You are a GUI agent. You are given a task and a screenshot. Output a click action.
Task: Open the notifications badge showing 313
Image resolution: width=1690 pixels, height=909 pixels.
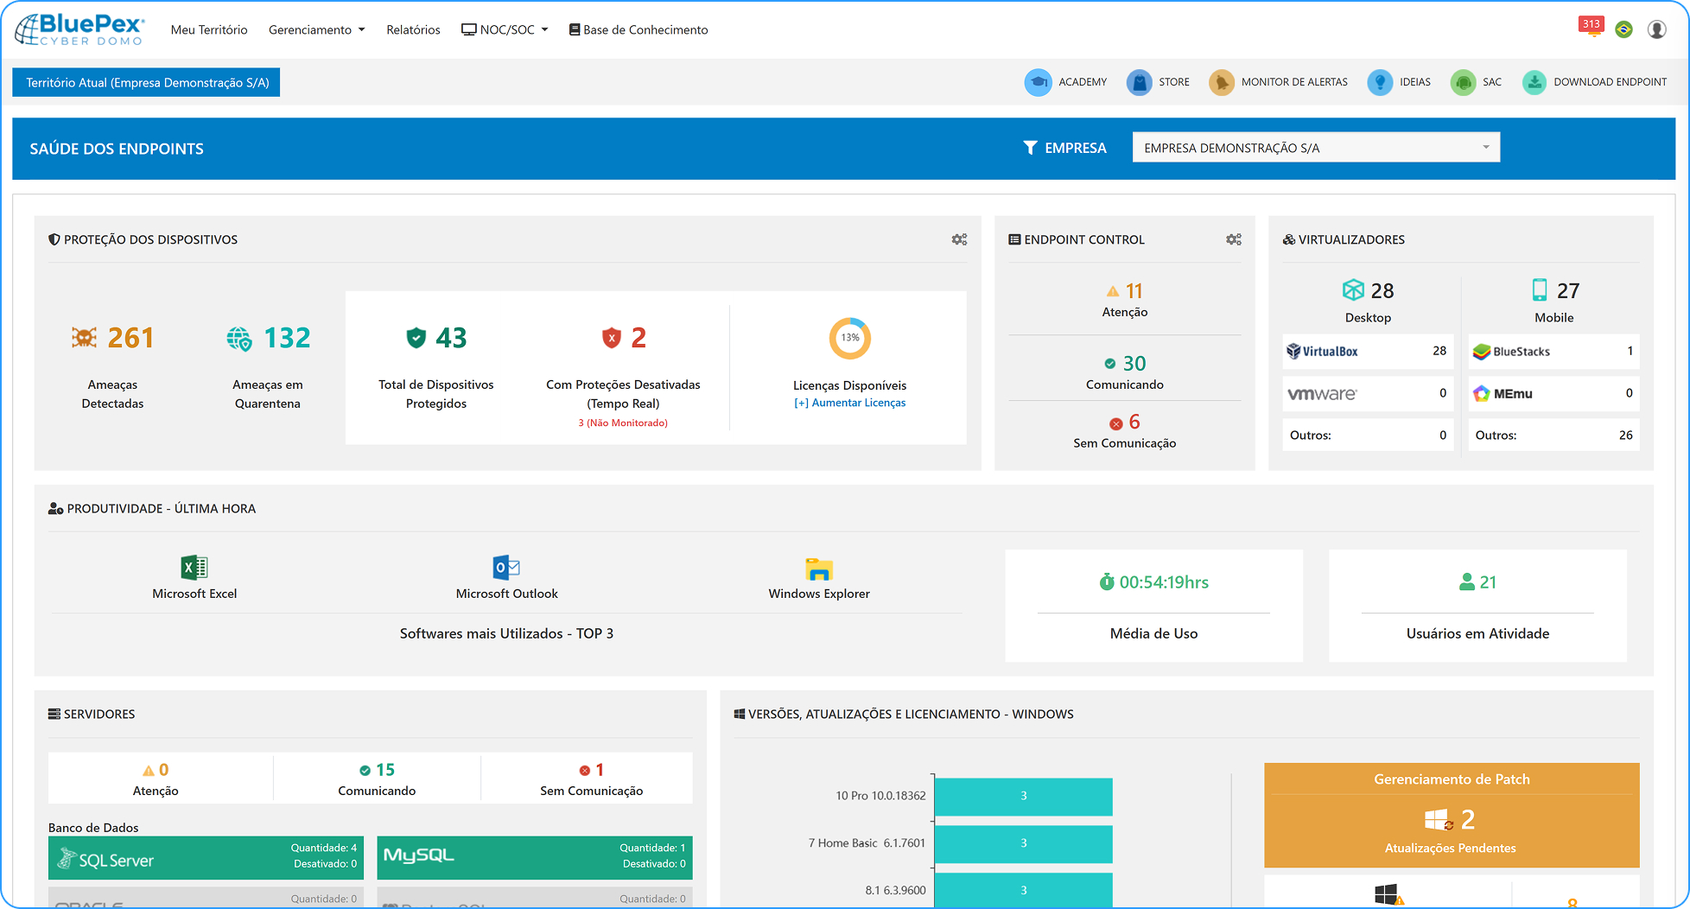[1592, 24]
